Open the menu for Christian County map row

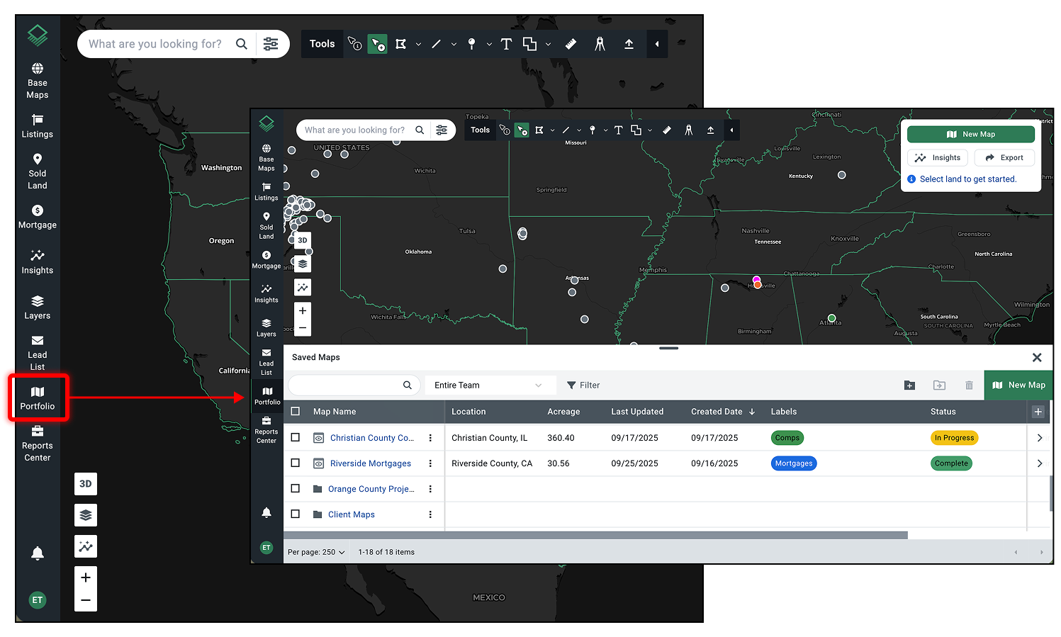(430, 438)
